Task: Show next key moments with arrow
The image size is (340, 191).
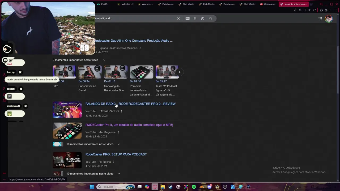Action: [180, 72]
